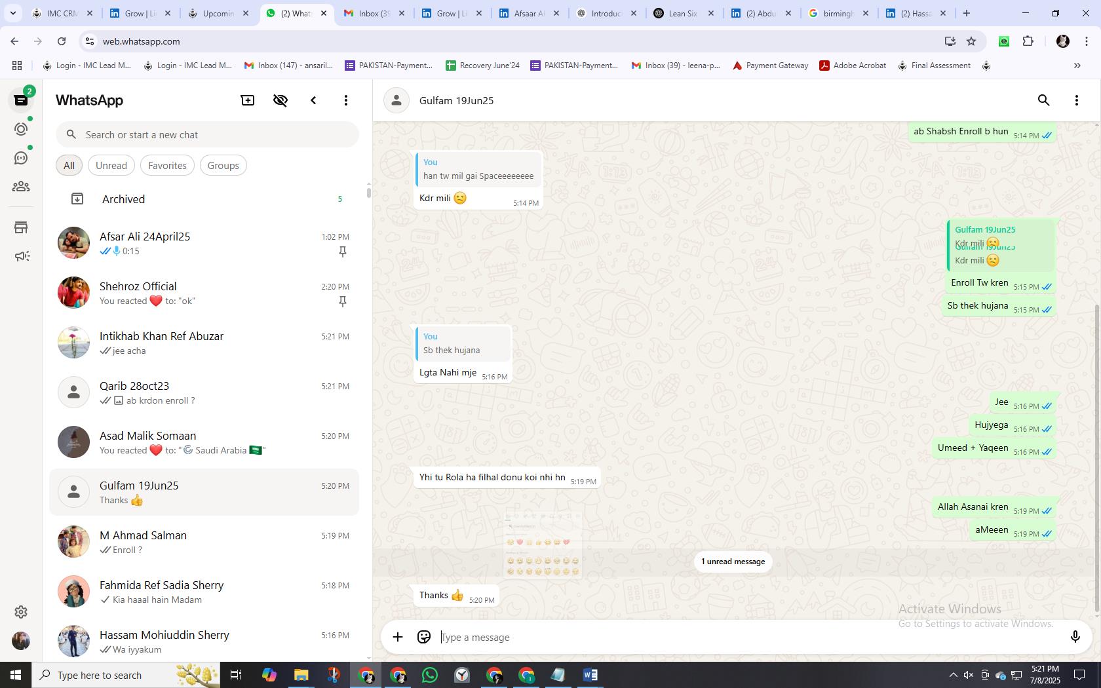Open the Advertise megaphone icon
Viewport: 1101px width, 688px height.
coord(21,256)
